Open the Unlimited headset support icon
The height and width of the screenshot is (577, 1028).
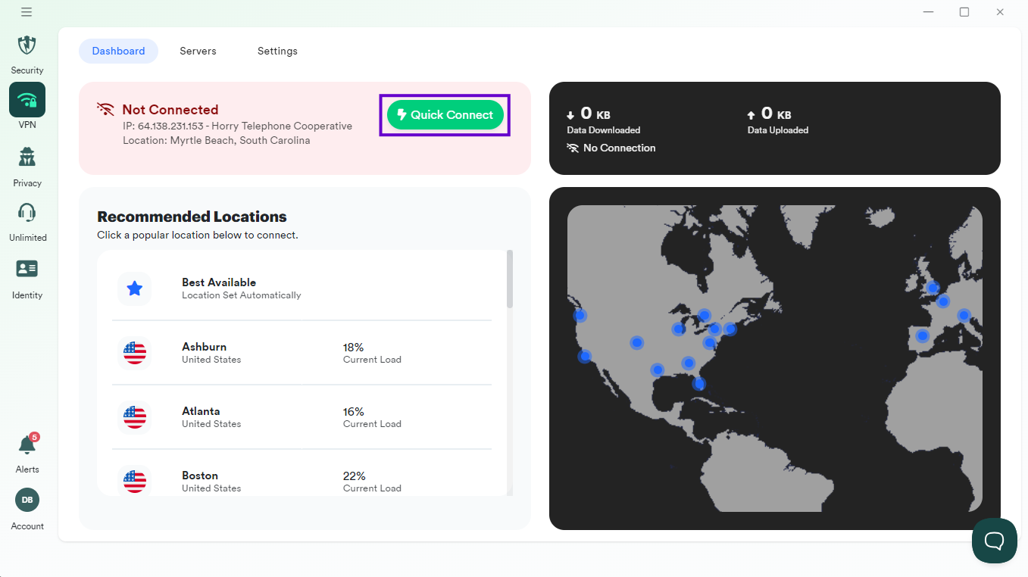[x=27, y=213]
